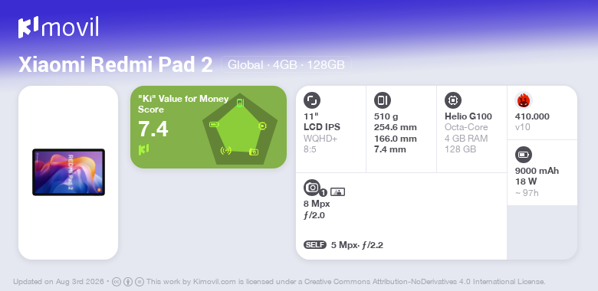
Task: Click the small Ki logo under 7.4
Action: 143,149
